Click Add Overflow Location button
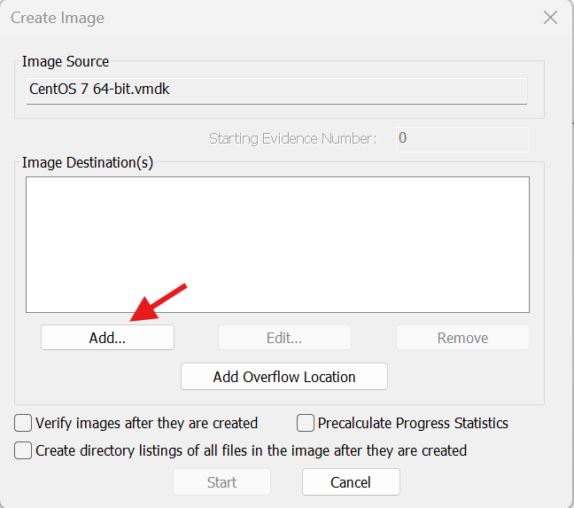The height and width of the screenshot is (508, 574). pyautogui.click(x=284, y=377)
